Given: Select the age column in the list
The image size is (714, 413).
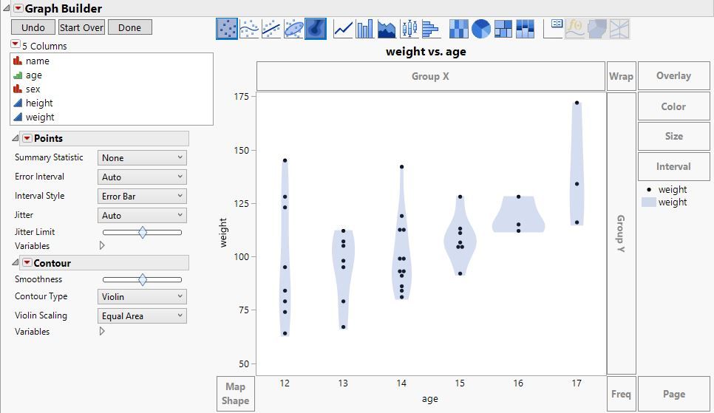Looking at the screenshot, I should coord(34,75).
